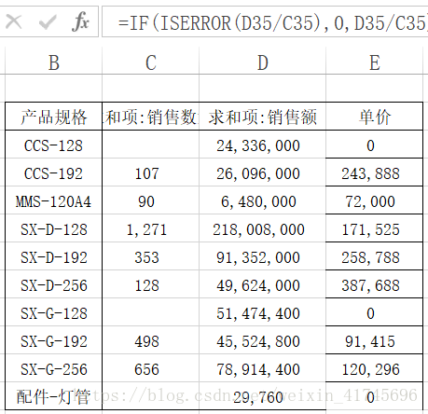Select cell MMS-120A4
428x414 pixels.
(53, 200)
